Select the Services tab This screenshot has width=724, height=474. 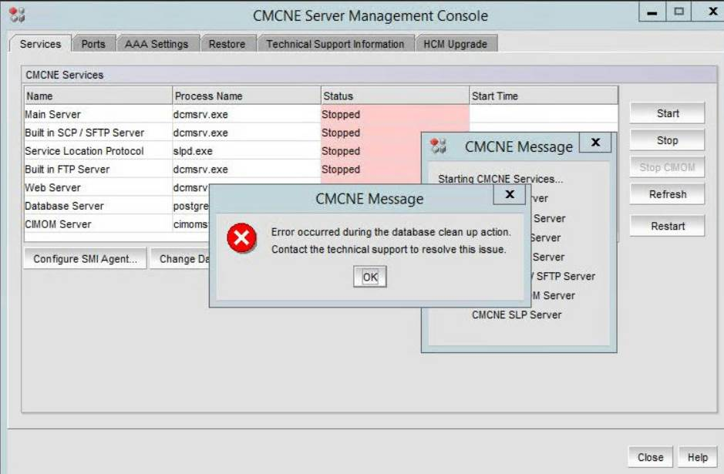coord(40,44)
